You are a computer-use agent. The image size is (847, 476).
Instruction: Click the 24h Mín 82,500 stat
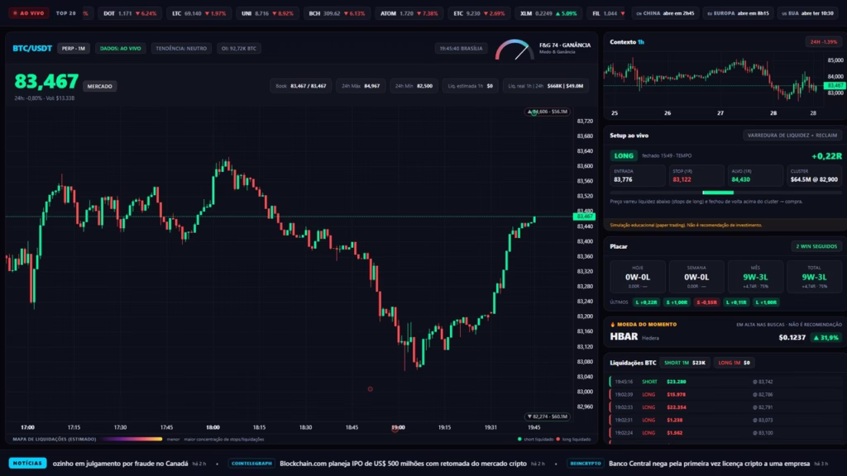pyautogui.click(x=414, y=86)
